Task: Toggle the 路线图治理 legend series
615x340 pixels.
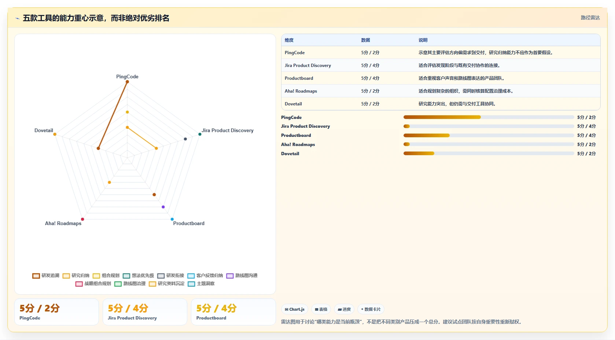Action: pyautogui.click(x=130, y=284)
